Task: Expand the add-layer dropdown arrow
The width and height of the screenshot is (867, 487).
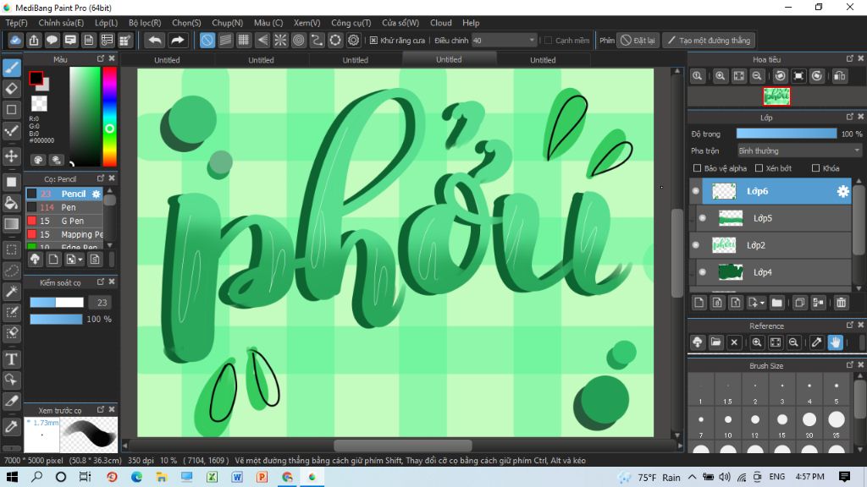Action: point(762,304)
